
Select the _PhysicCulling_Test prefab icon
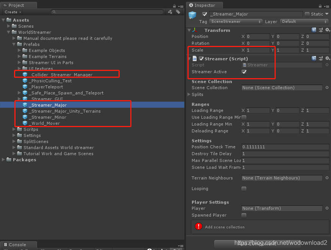pos(25,81)
